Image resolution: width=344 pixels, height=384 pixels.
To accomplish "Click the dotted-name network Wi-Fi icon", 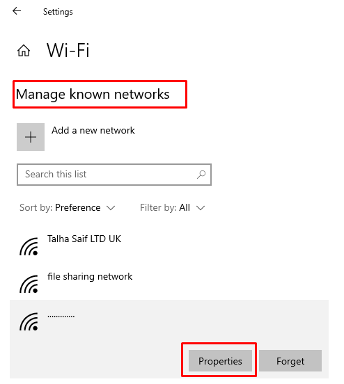I will [29, 321].
